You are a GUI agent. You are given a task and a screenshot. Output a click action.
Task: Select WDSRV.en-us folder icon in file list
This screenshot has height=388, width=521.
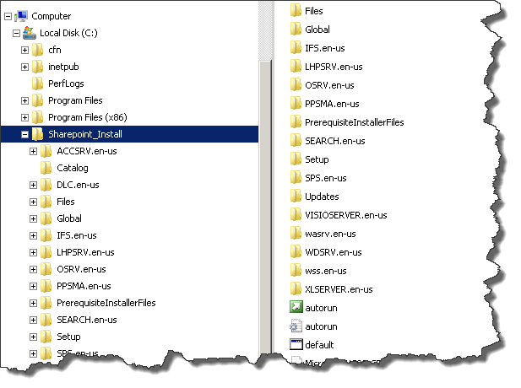click(296, 252)
